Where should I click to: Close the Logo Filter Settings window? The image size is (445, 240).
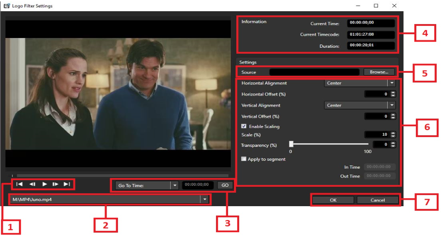point(394,6)
